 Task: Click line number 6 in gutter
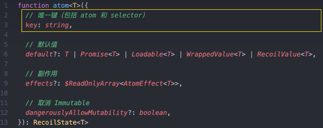pos(6,54)
